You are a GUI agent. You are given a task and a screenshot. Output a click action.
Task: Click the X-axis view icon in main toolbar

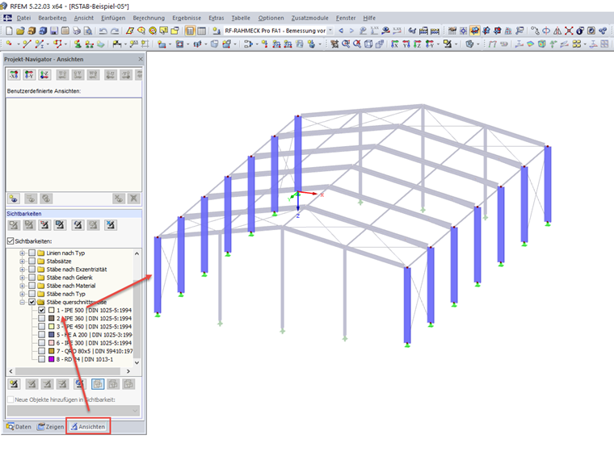(x=395, y=44)
